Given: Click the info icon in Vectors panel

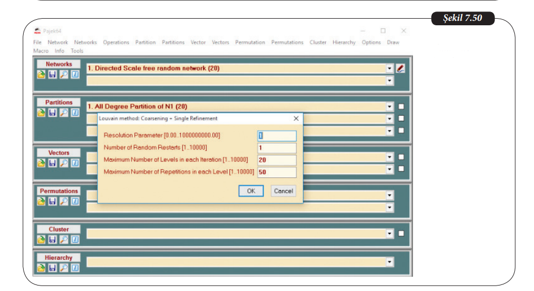Looking at the screenshot, I should pos(75,163).
